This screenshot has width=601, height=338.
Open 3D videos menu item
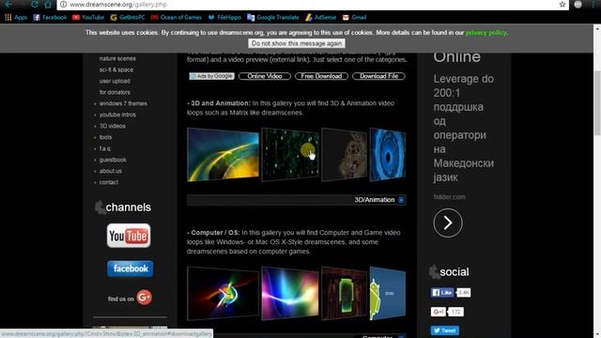pos(113,126)
